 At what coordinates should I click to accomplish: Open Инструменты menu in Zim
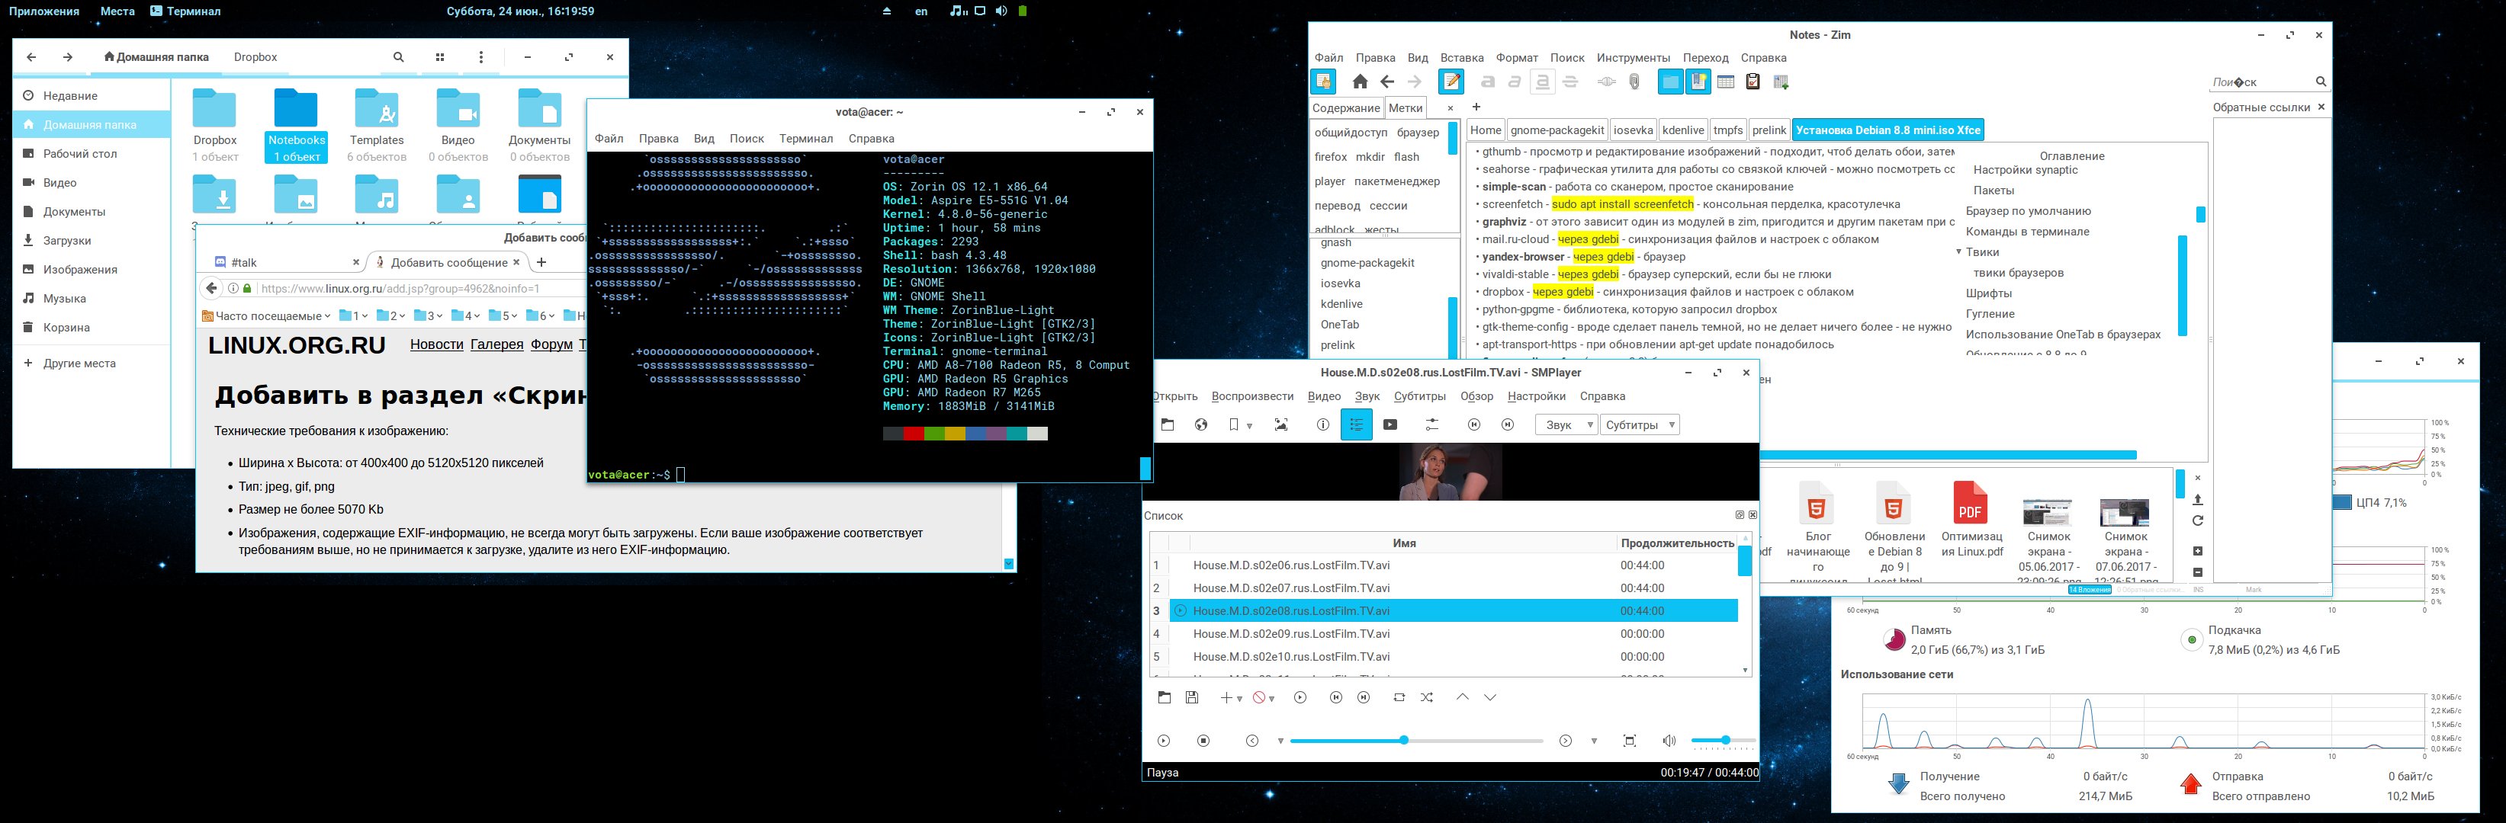pos(1632,59)
